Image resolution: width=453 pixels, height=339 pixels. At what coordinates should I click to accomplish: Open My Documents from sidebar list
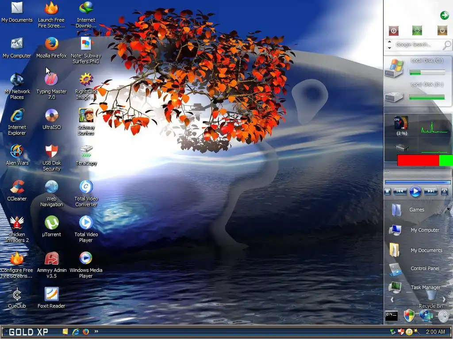[415, 250]
